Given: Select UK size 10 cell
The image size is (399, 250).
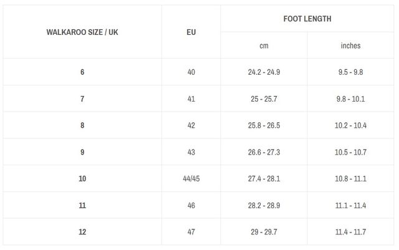Looking at the screenshot, I should [82, 179].
